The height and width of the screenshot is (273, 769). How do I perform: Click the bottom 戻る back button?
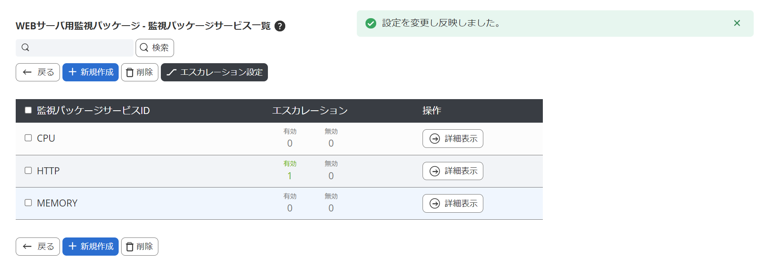[x=38, y=247]
